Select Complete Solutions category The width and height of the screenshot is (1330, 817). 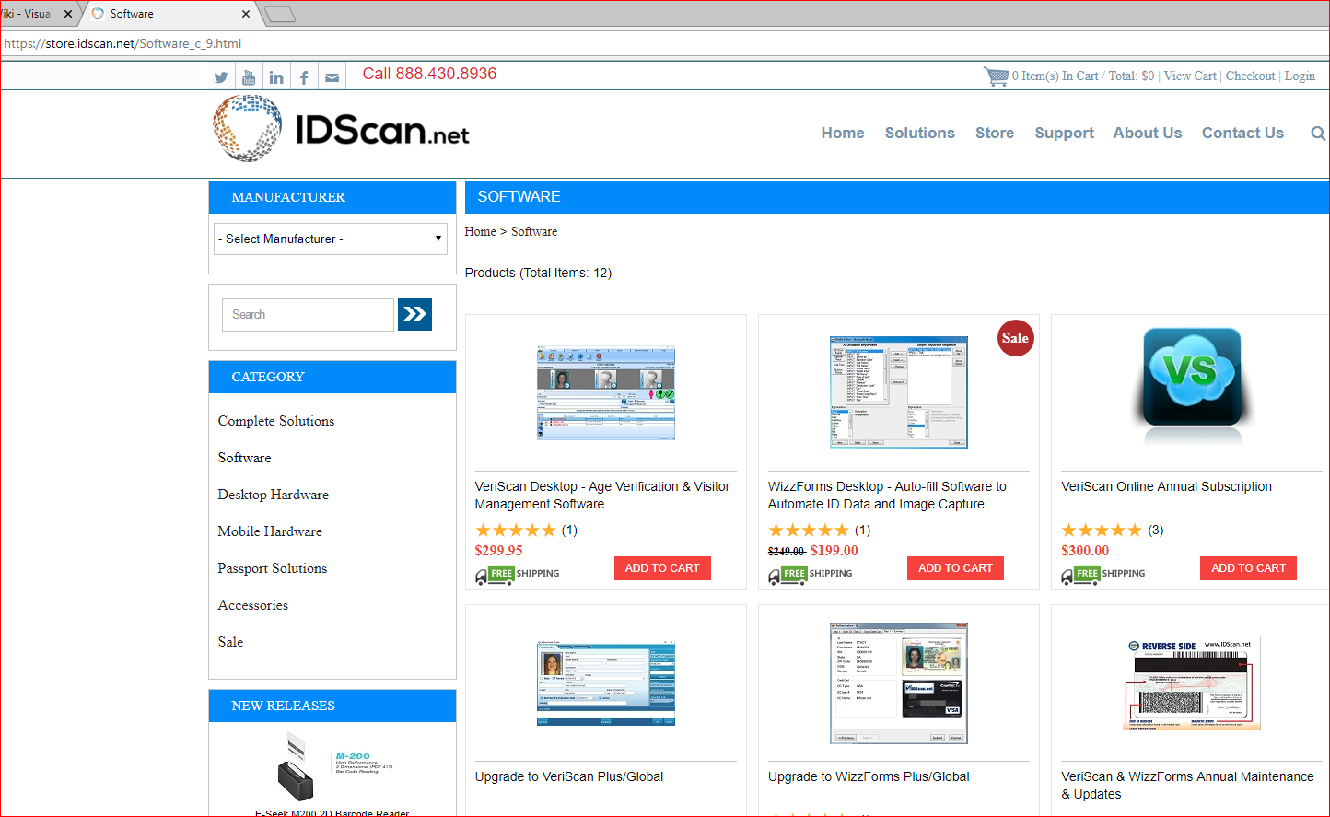(276, 421)
